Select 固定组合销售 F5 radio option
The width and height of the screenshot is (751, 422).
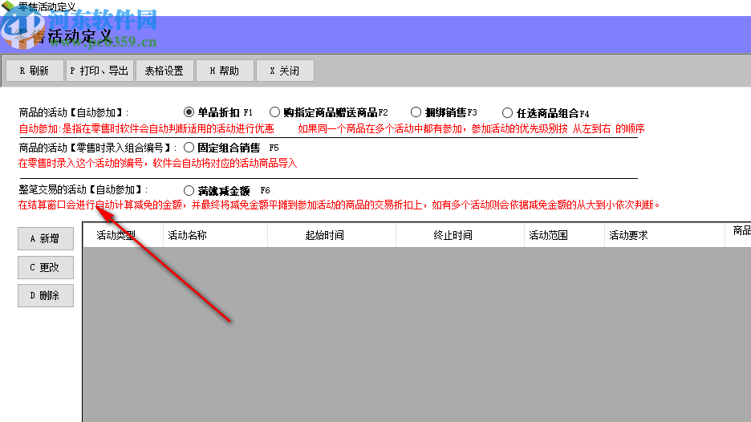point(189,148)
